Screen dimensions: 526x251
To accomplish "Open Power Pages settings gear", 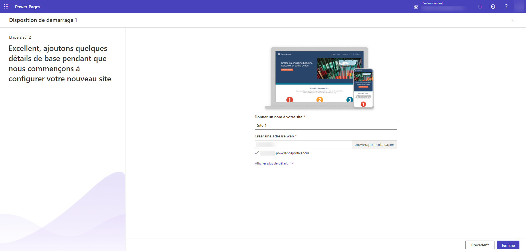I will [493, 7].
